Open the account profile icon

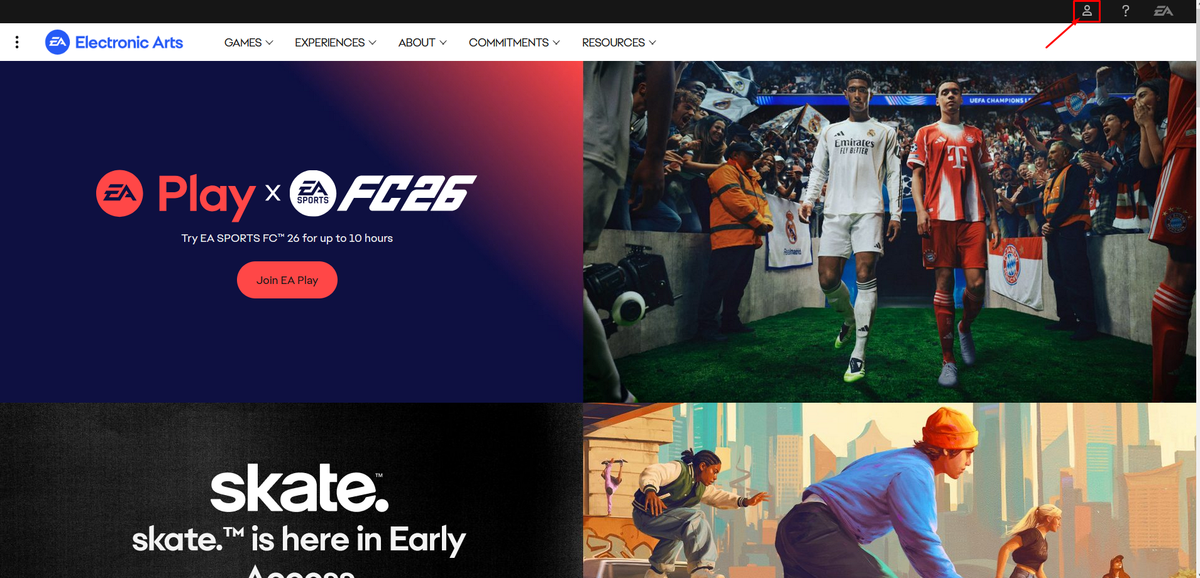pos(1087,11)
